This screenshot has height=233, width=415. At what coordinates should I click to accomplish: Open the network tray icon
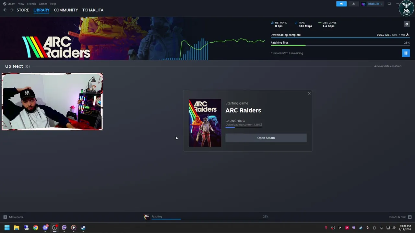pyautogui.click(x=388, y=227)
